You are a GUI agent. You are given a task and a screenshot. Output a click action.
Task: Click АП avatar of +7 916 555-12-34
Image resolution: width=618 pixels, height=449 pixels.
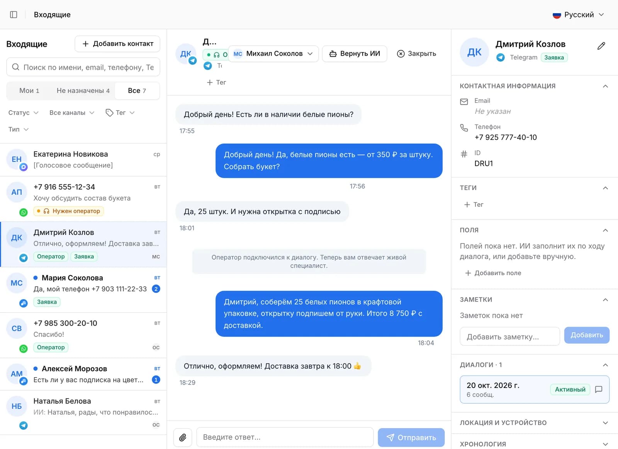pos(17,192)
